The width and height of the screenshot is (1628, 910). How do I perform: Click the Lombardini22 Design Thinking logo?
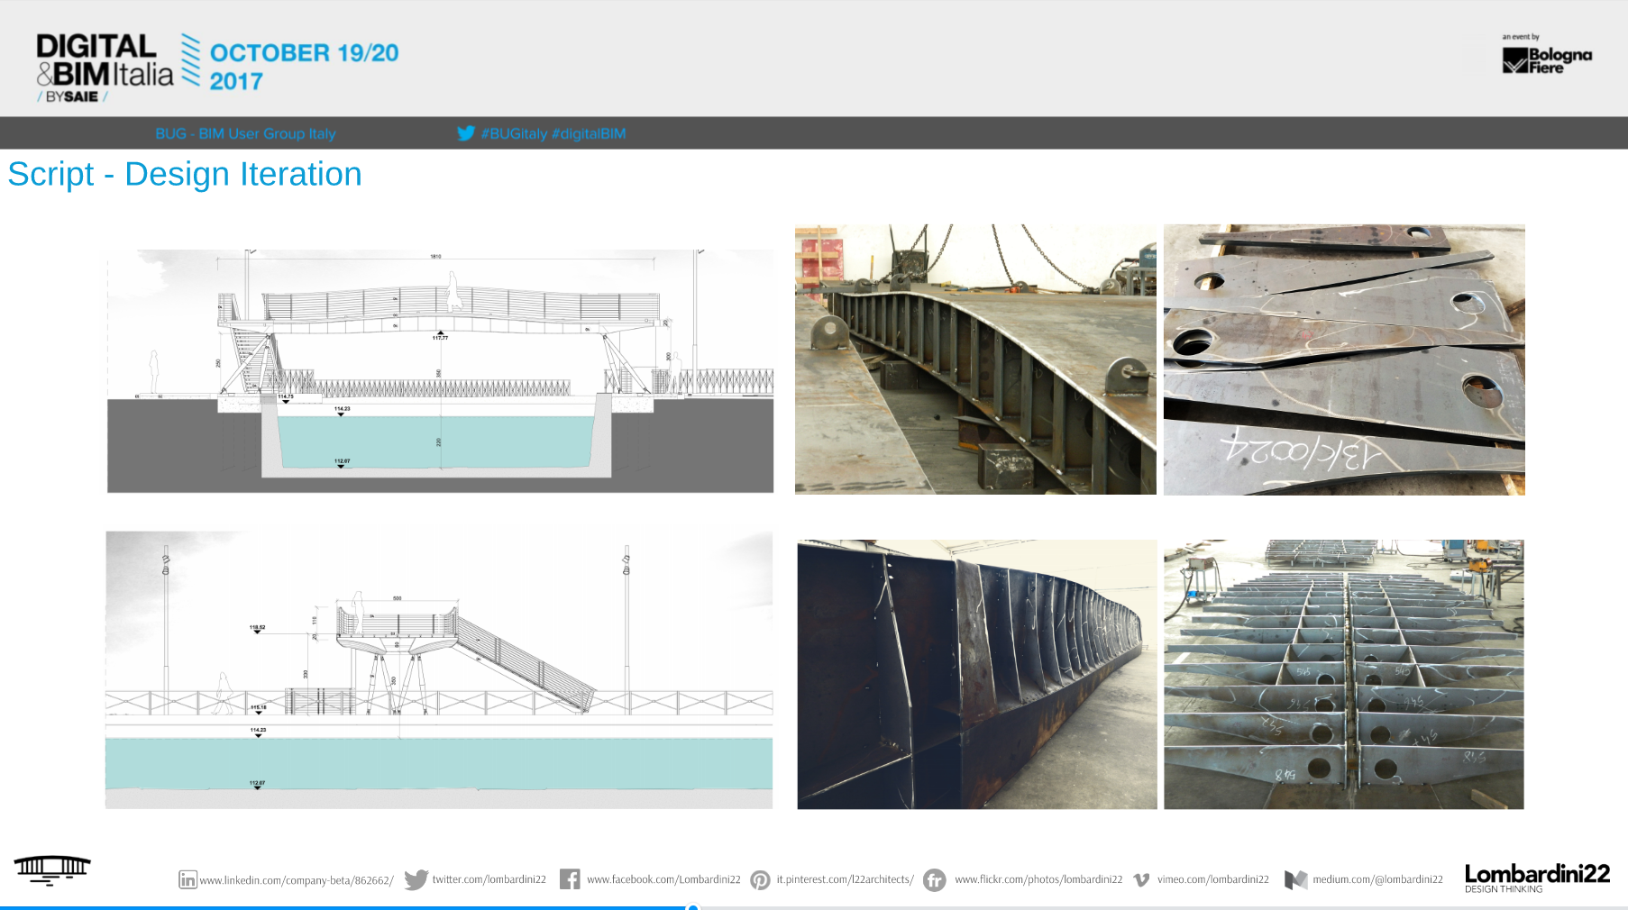(x=1537, y=878)
